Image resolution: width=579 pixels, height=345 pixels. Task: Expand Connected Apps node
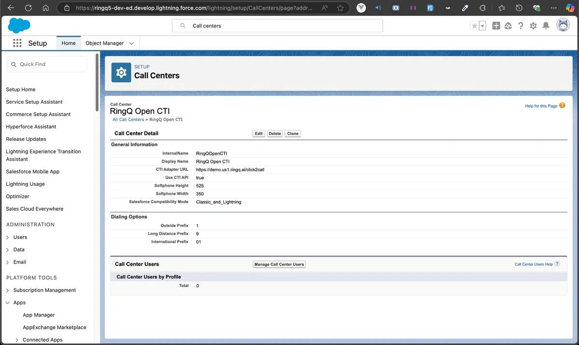click(x=17, y=340)
